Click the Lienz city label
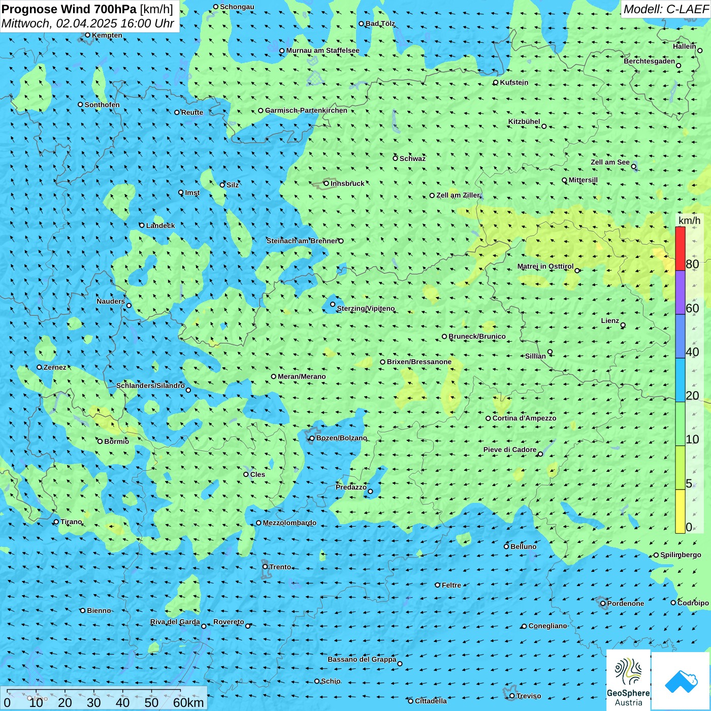The width and height of the screenshot is (711, 711). (x=610, y=320)
